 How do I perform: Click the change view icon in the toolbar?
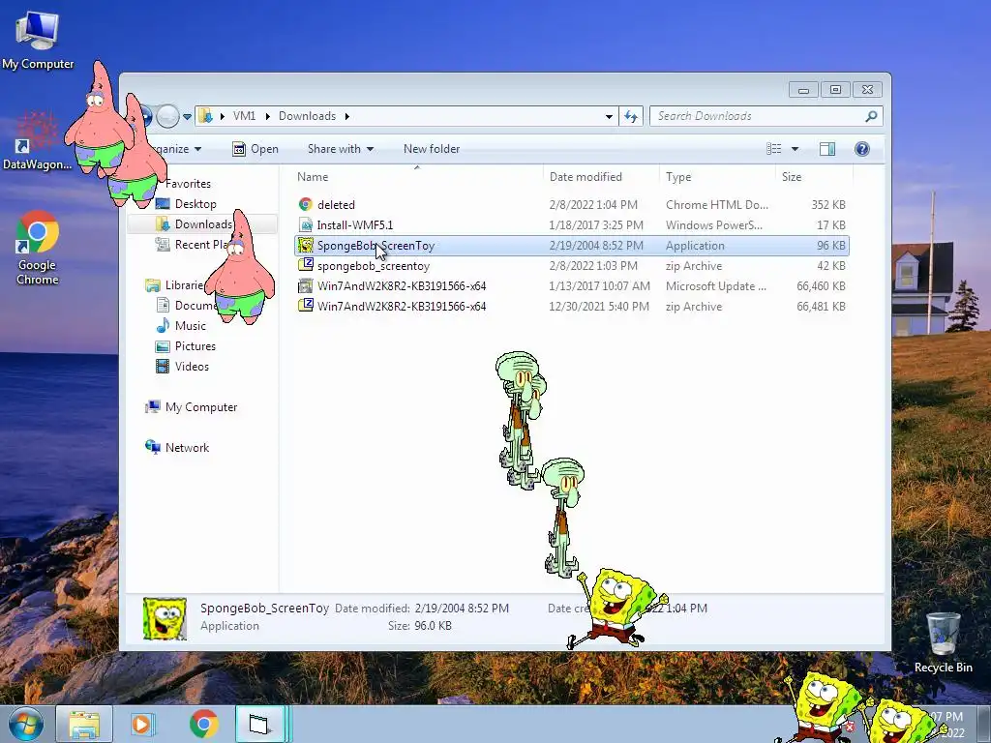[773, 149]
